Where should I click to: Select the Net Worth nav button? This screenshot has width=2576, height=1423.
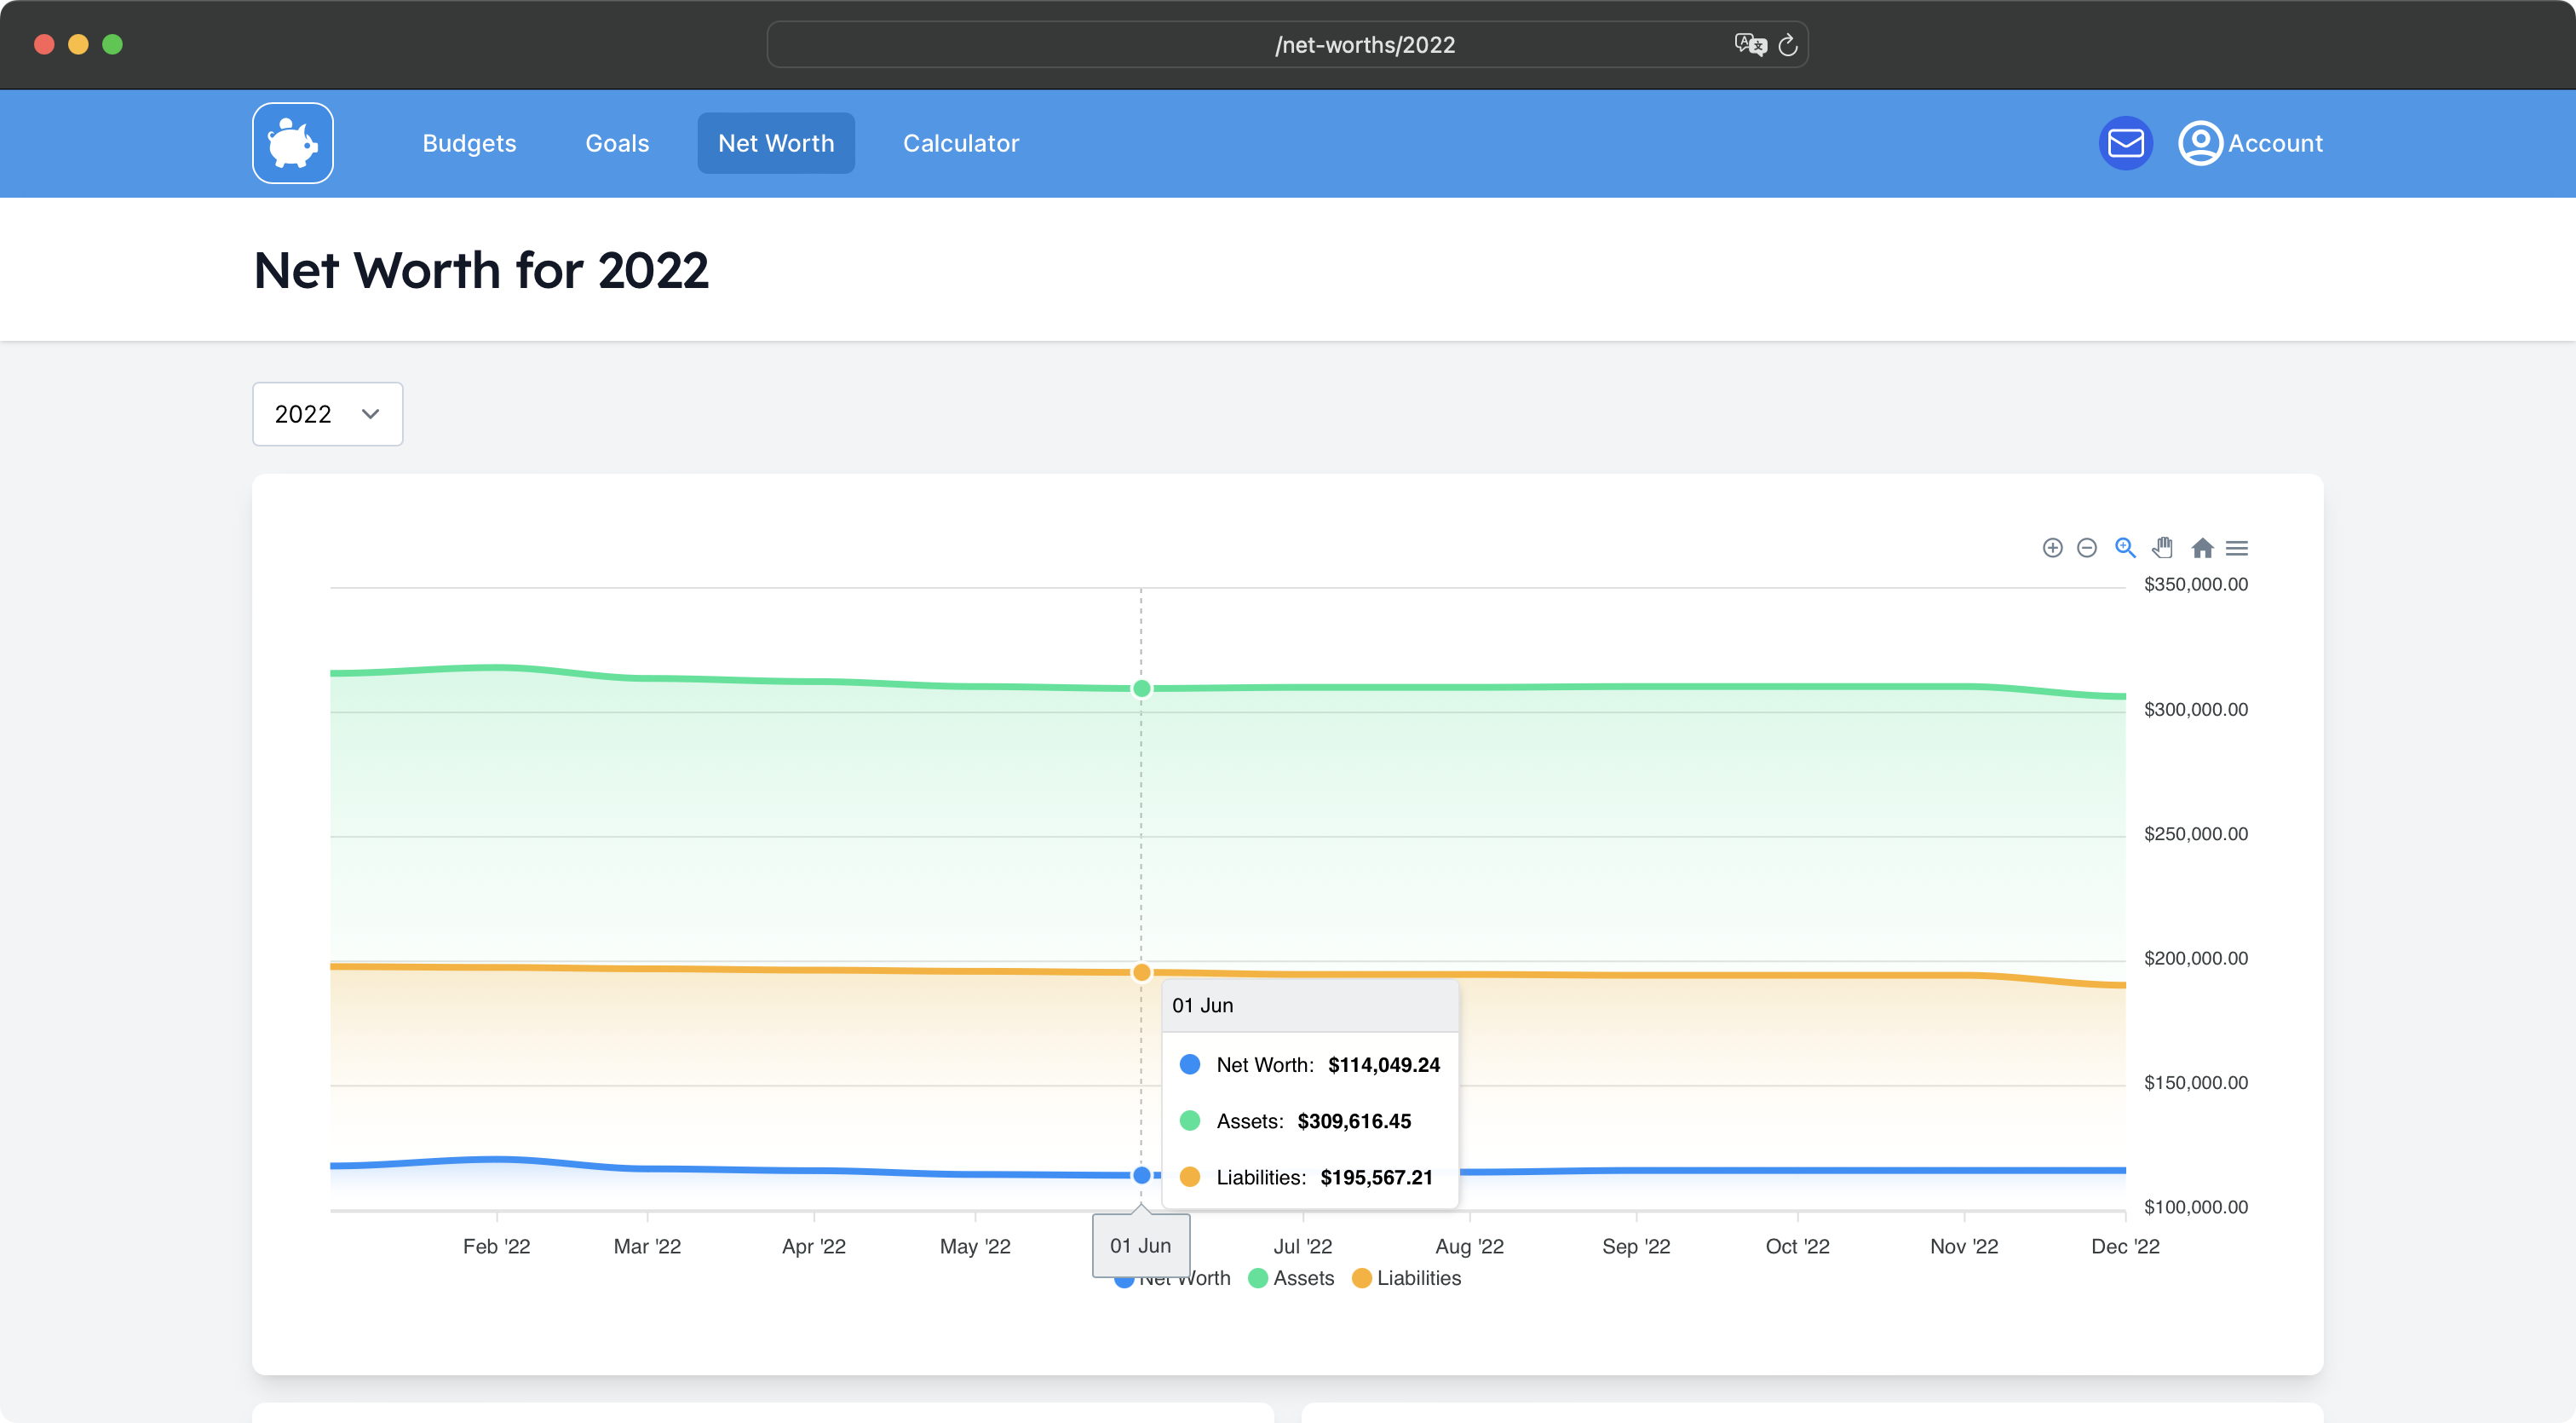click(776, 143)
